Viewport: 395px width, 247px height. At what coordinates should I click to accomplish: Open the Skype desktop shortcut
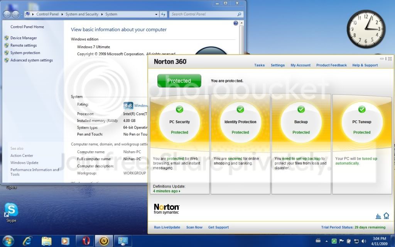click(x=11, y=213)
